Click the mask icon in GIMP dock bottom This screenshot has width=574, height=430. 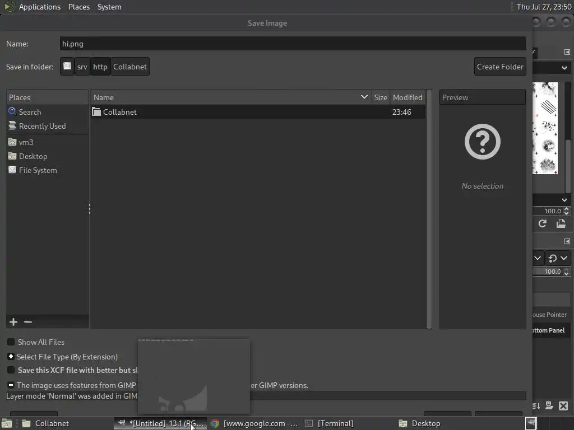click(x=549, y=405)
